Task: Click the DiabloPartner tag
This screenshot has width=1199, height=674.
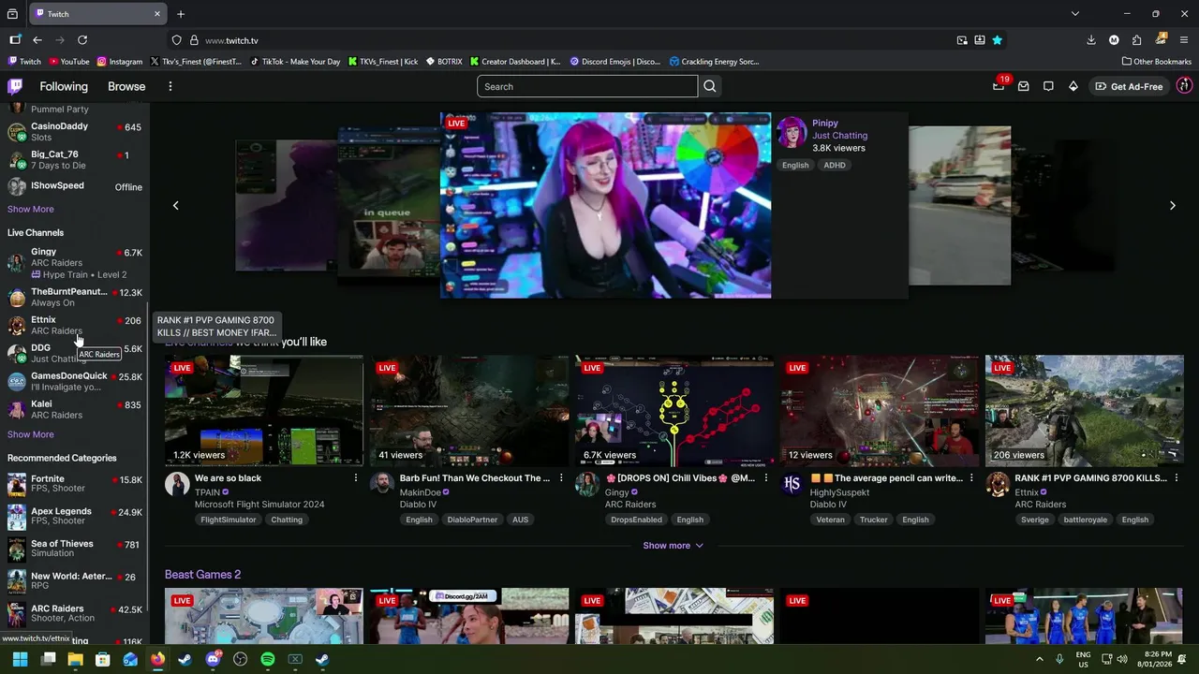Action: click(x=472, y=520)
